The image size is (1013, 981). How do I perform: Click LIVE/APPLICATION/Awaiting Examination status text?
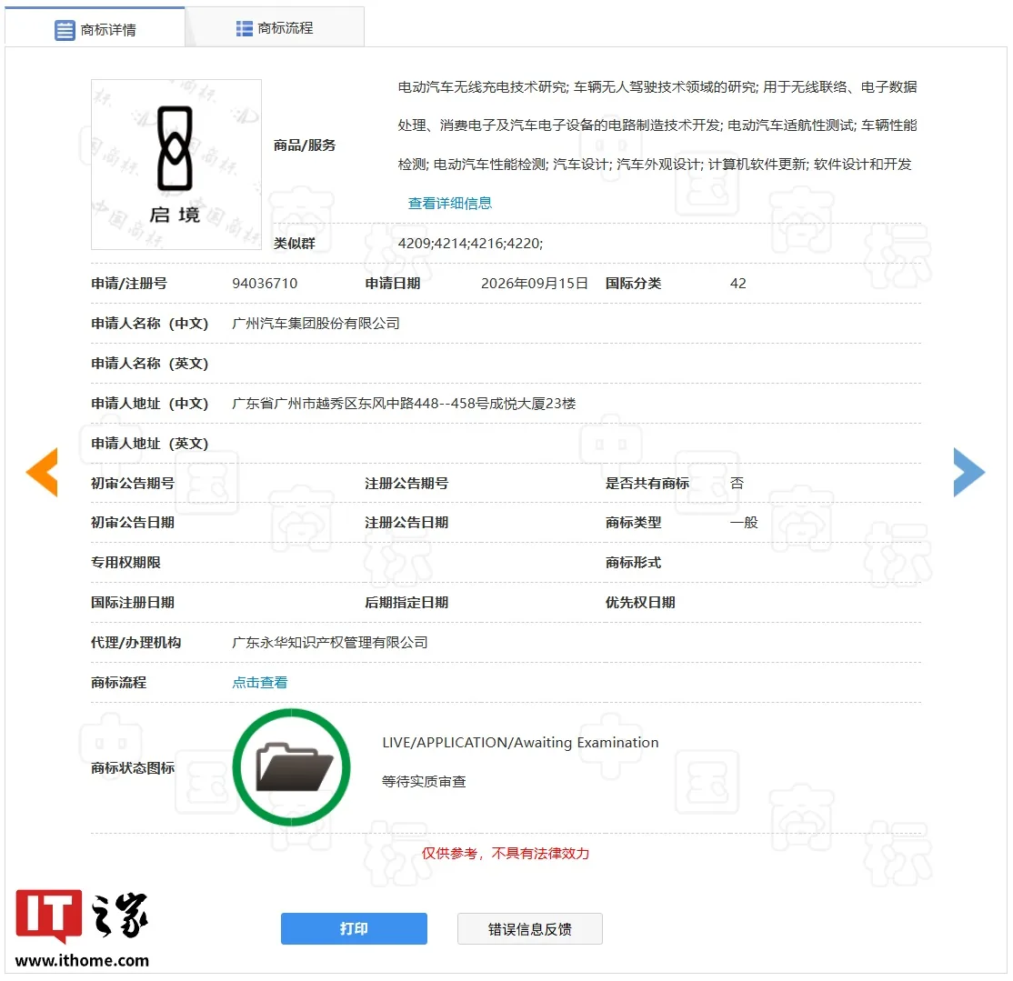tap(520, 743)
